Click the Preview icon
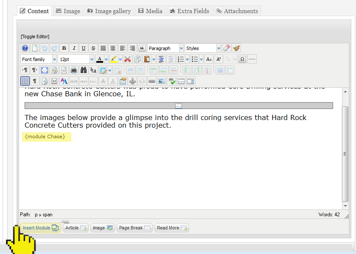 click(x=54, y=70)
